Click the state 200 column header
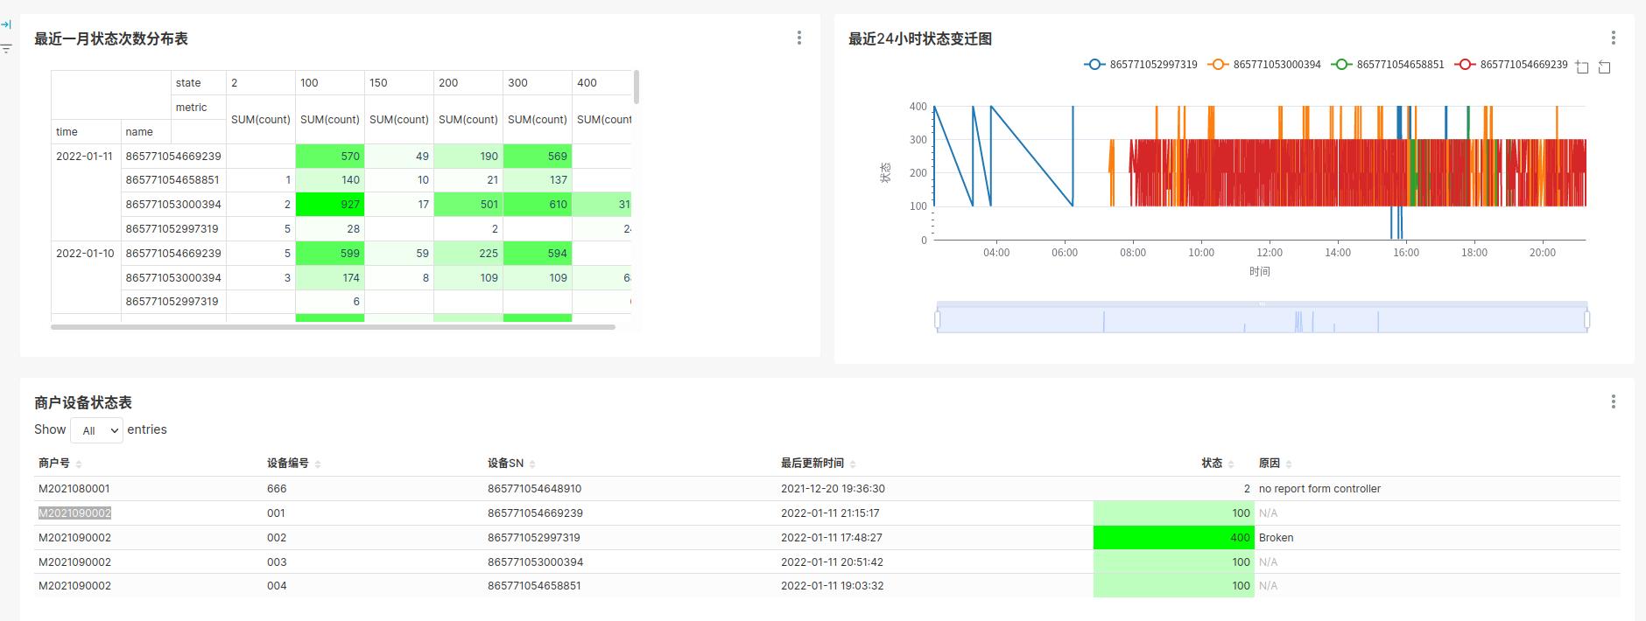This screenshot has height=621, width=1646. click(x=468, y=82)
